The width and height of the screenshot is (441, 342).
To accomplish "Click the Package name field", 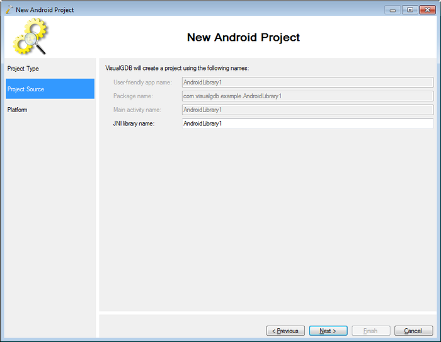I will click(x=307, y=96).
